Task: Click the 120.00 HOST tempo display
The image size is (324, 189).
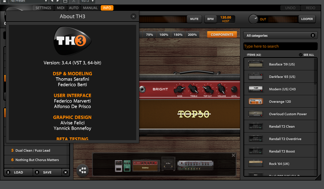Action: pyautogui.click(x=226, y=19)
